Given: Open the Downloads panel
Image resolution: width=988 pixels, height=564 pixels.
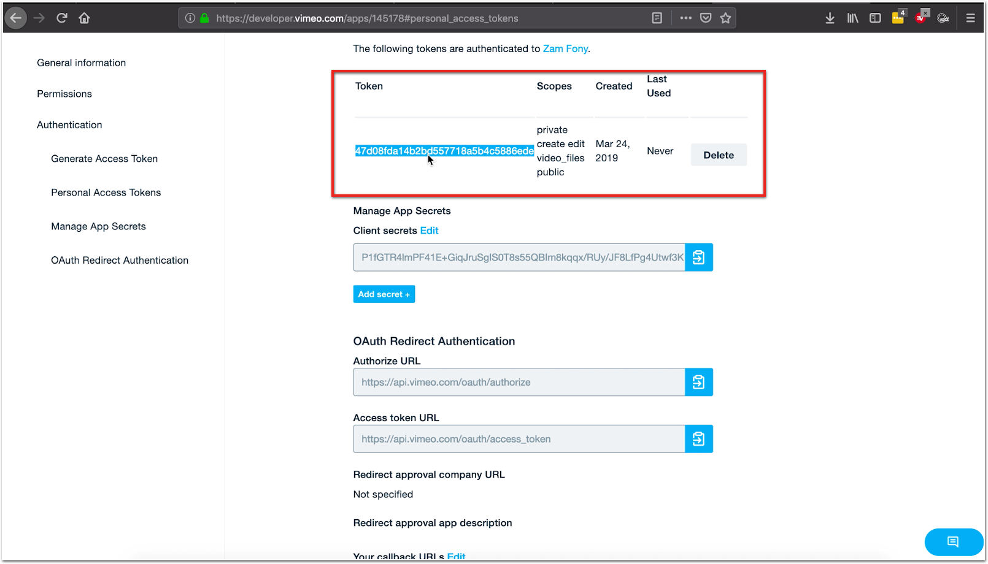Looking at the screenshot, I should click(x=830, y=18).
